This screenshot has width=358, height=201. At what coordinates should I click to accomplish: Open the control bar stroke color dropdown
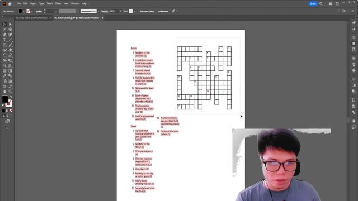coord(32,11)
